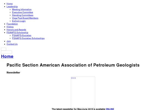Screen dimensions: 166x110
Task: Open Standing Committees link
Action: [23, 15]
